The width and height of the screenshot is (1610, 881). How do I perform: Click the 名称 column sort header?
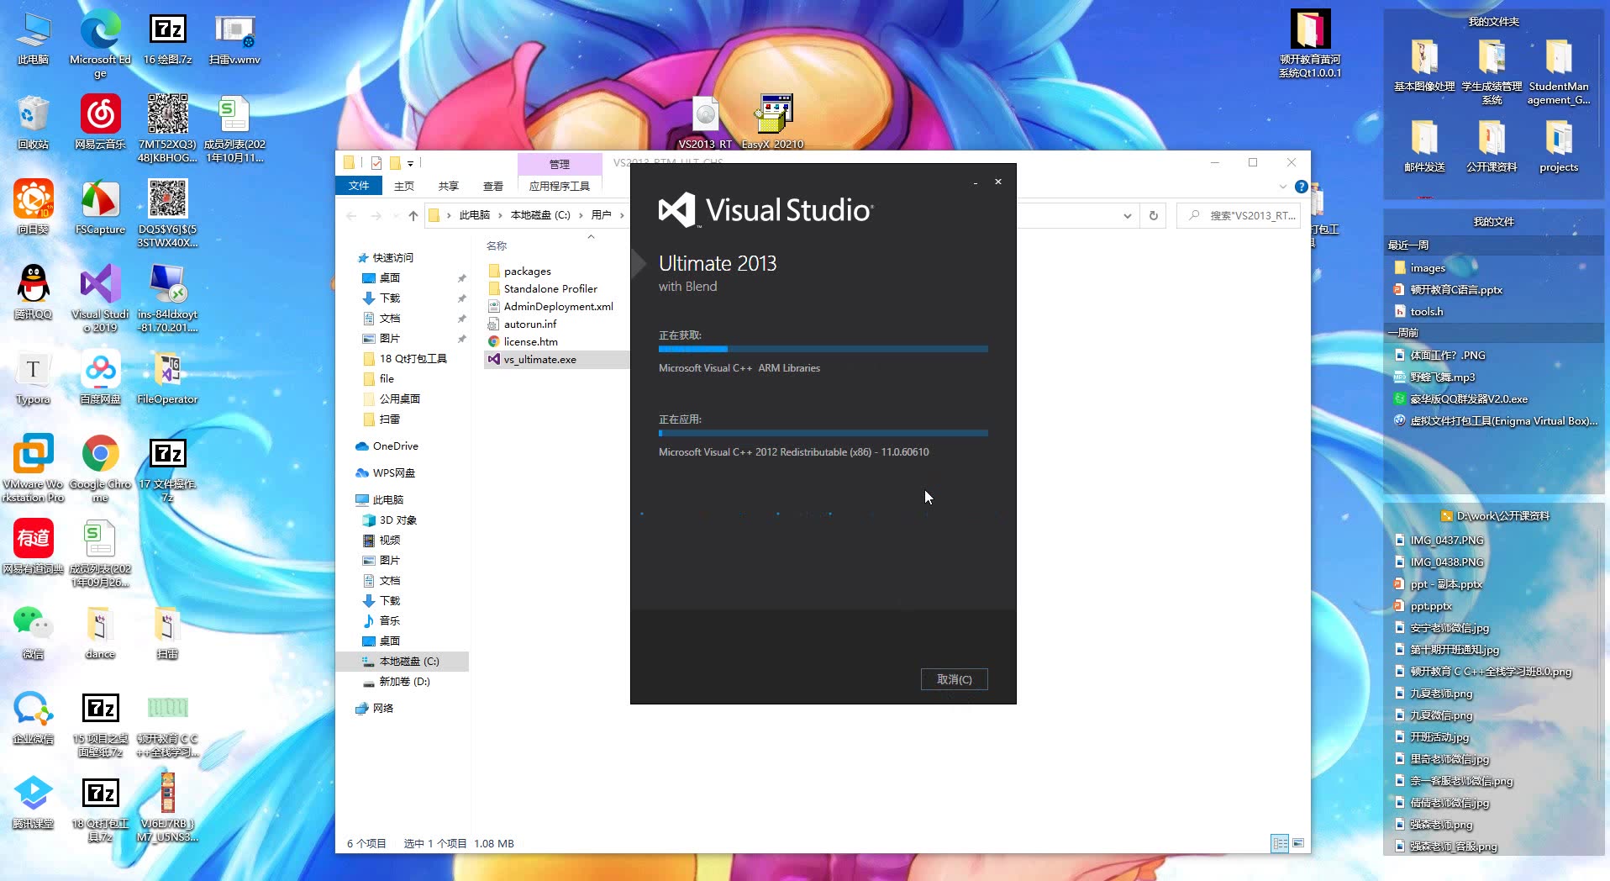(497, 245)
